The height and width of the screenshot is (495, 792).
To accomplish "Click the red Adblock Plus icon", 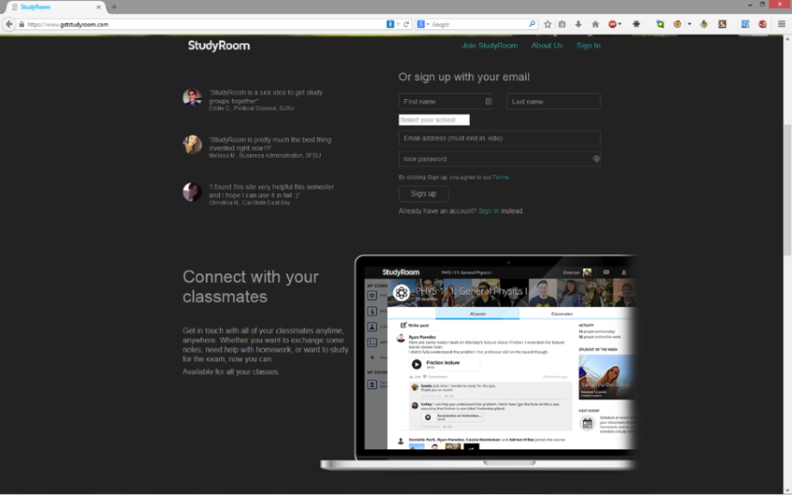I will tap(612, 24).
